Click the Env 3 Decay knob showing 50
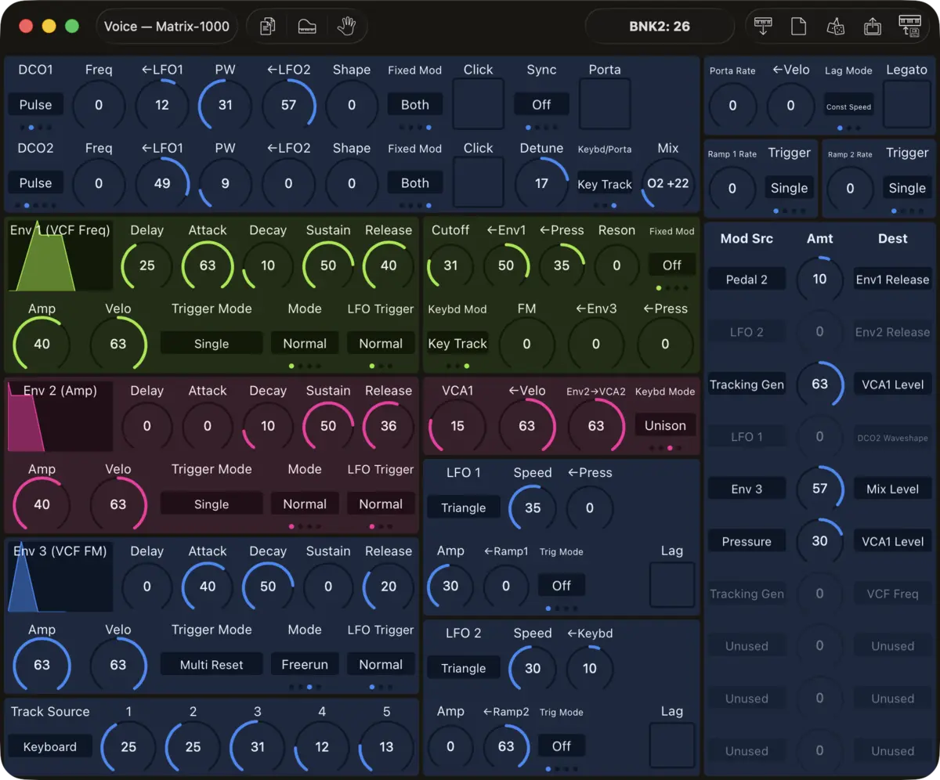 click(x=268, y=587)
